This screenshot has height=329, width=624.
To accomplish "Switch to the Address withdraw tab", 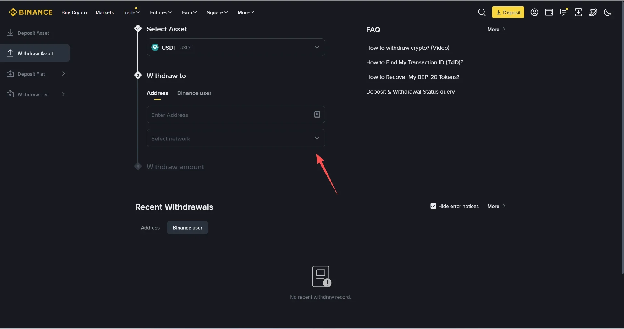I will click(157, 93).
